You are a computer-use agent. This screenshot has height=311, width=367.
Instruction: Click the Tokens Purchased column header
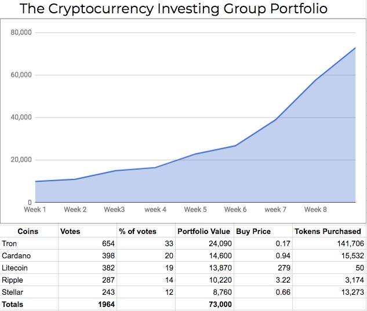[x=328, y=231]
